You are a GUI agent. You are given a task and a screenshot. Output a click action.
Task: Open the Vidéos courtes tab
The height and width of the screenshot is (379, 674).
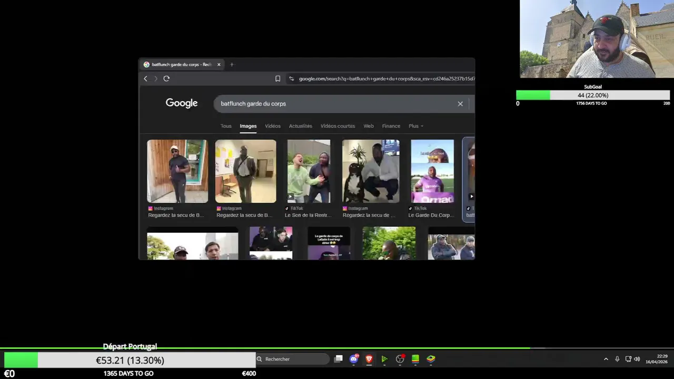[338, 126]
